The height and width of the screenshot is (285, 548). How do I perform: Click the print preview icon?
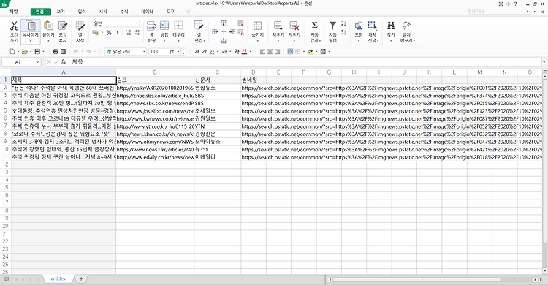tap(64, 51)
